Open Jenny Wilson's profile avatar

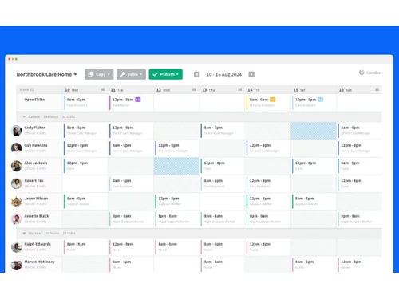[17, 201]
